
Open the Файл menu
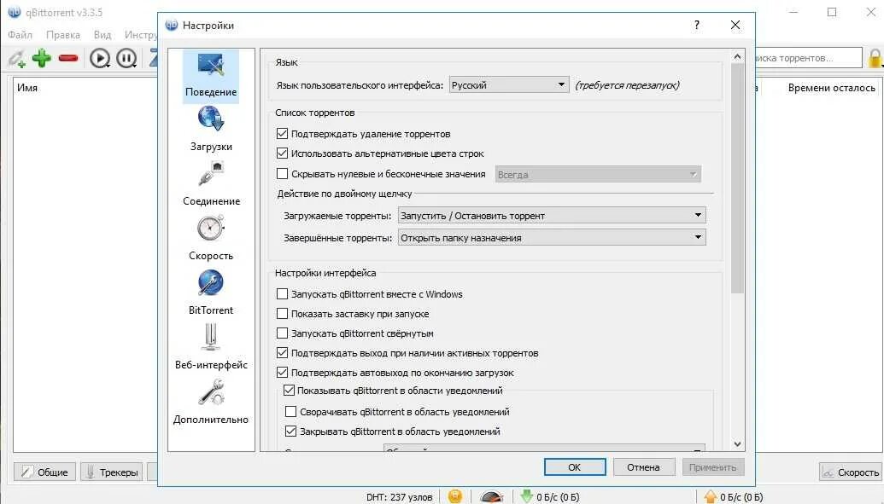click(x=20, y=35)
